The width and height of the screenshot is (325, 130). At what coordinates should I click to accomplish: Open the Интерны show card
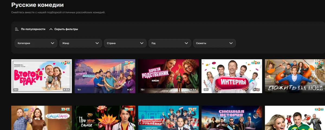[x=232, y=76]
